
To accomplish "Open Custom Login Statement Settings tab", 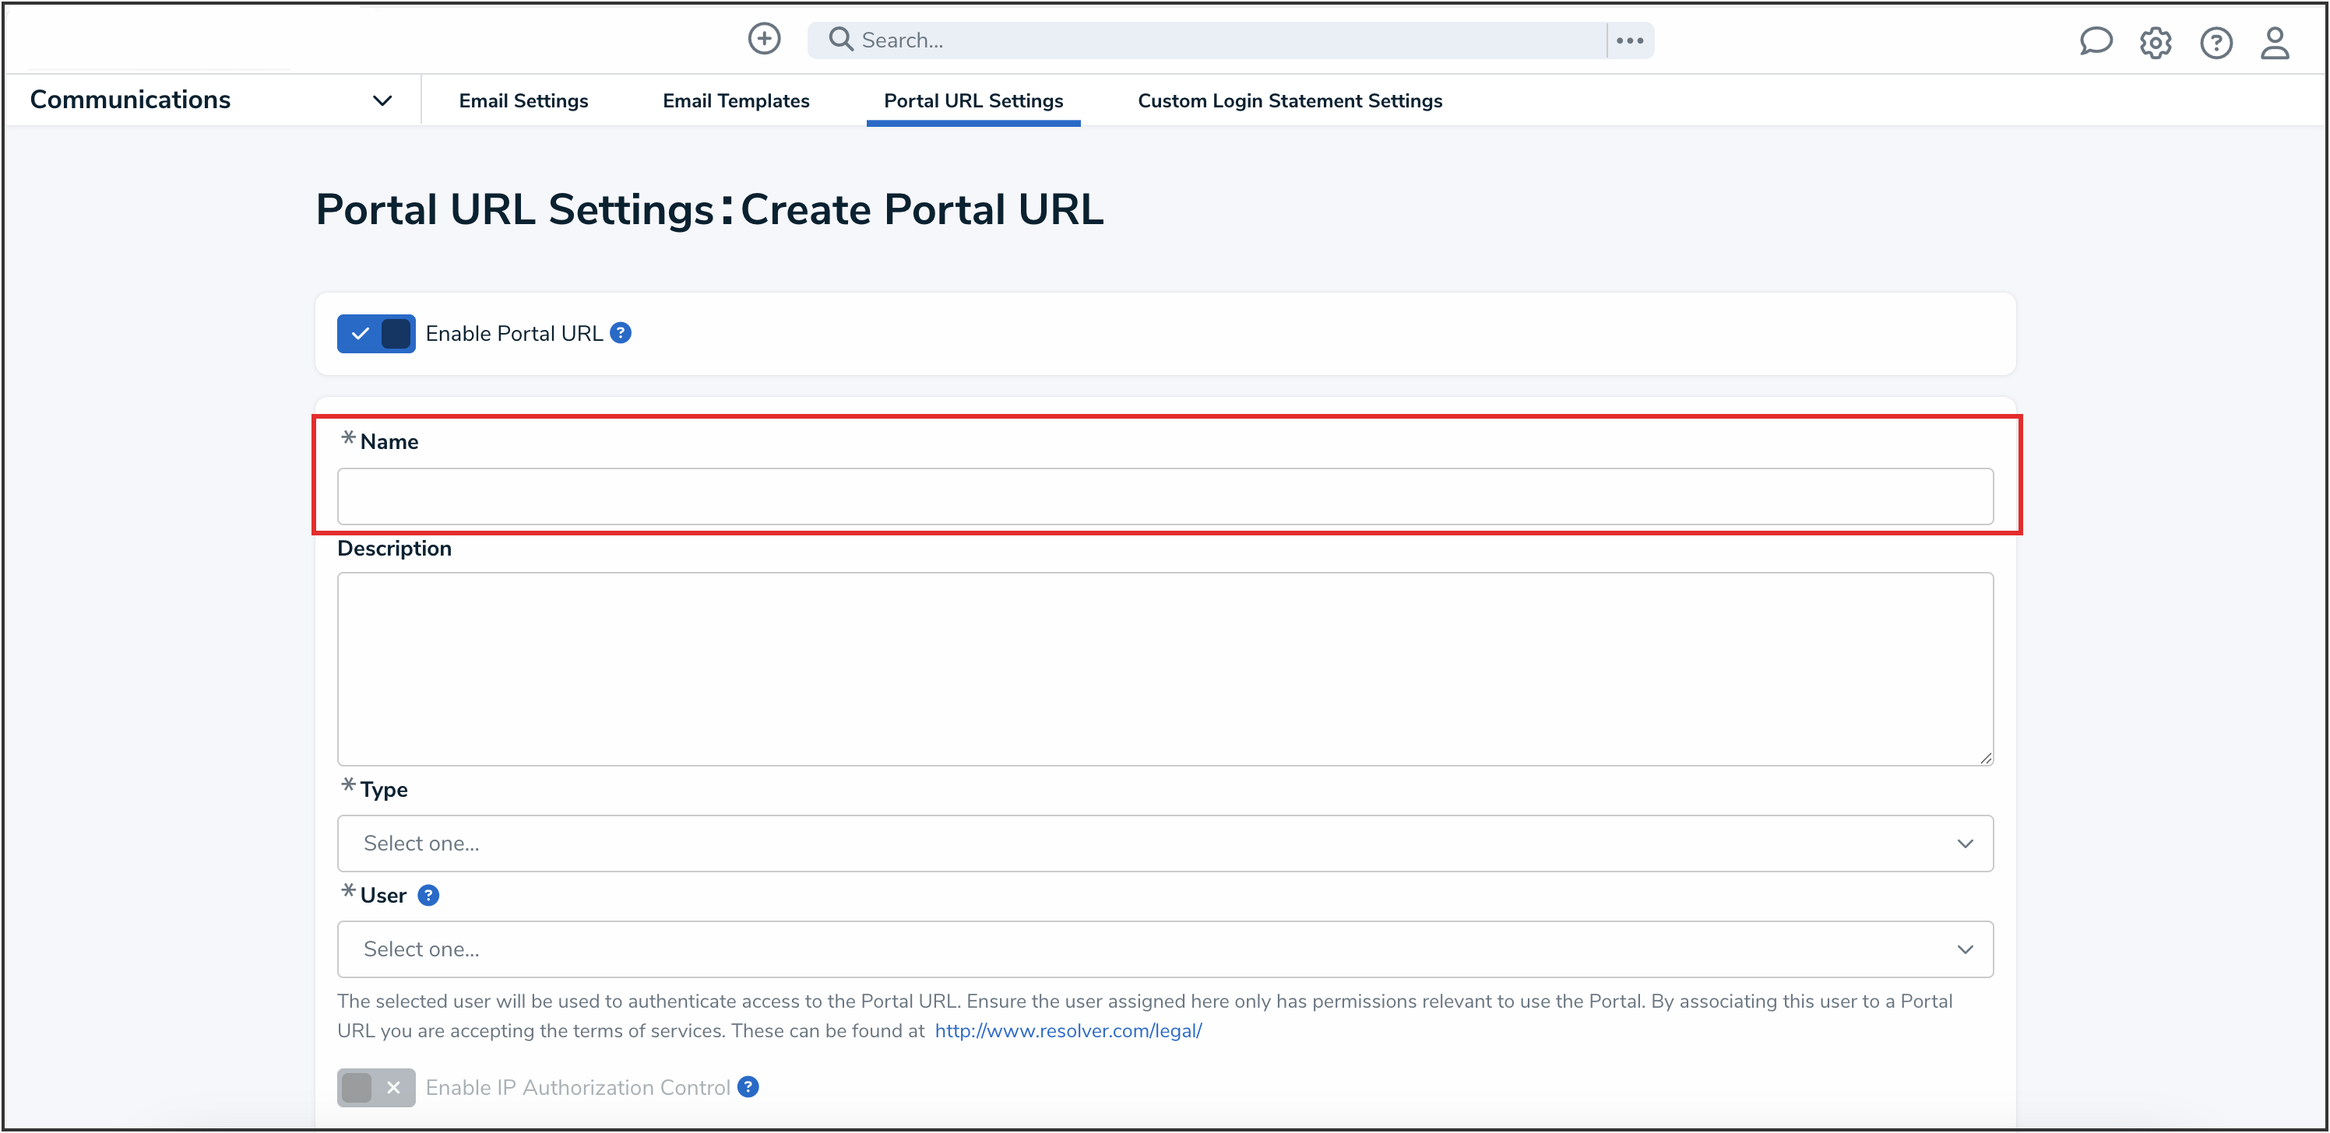I will pyautogui.click(x=1289, y=101).
